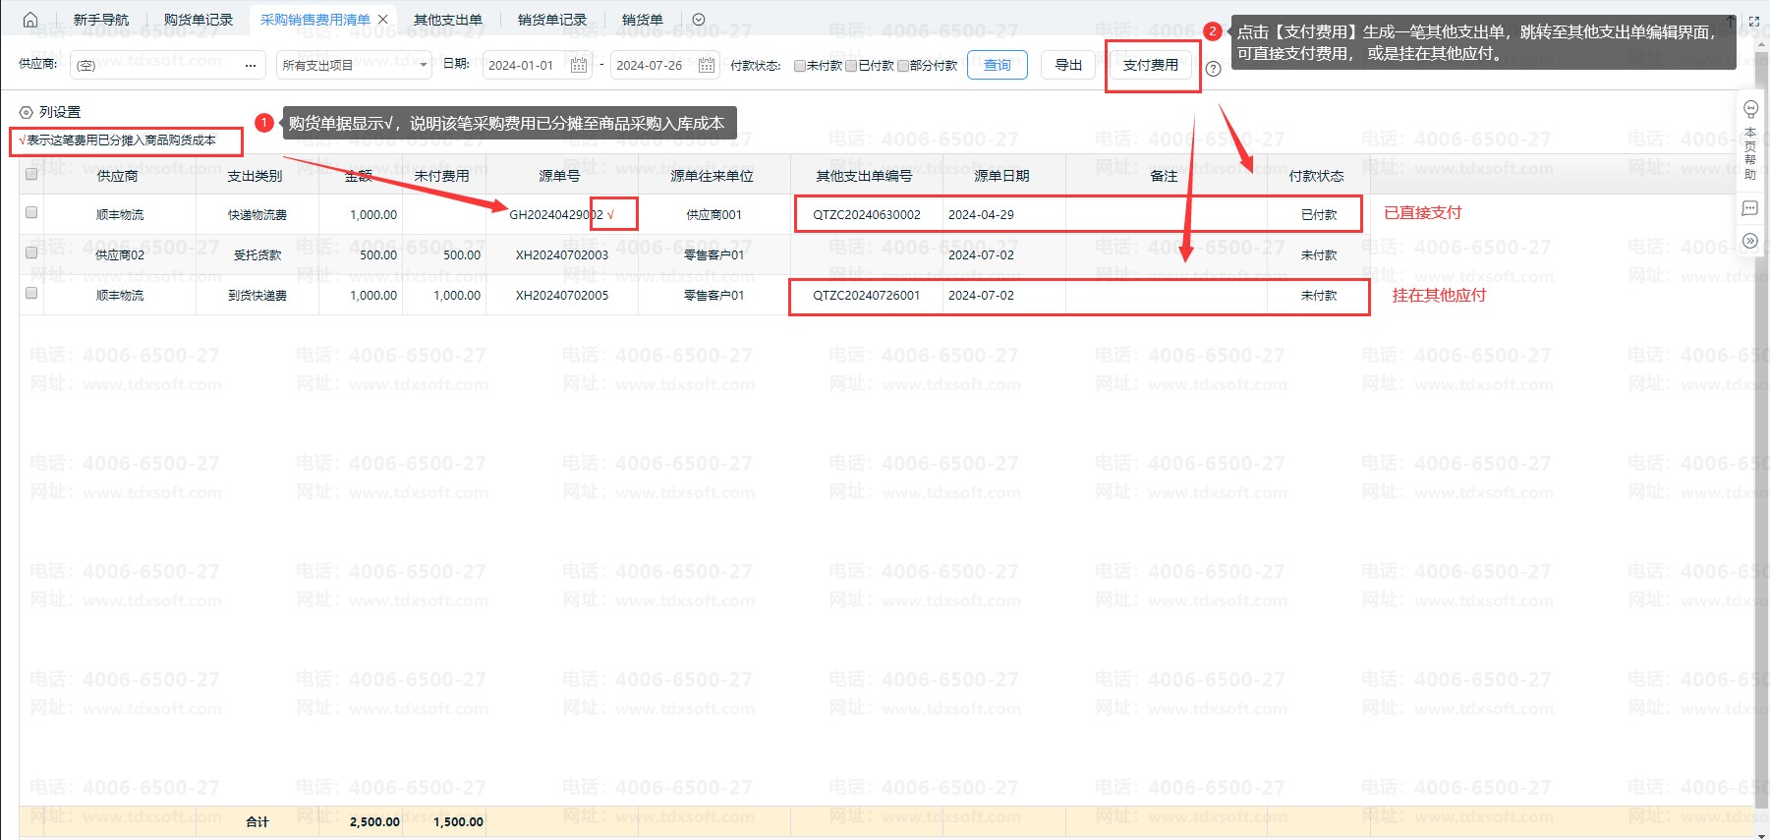This screenshot has width=1770, height=840.
Task: Switch to the 购货单记录 tab
Action: pos(199,20)
